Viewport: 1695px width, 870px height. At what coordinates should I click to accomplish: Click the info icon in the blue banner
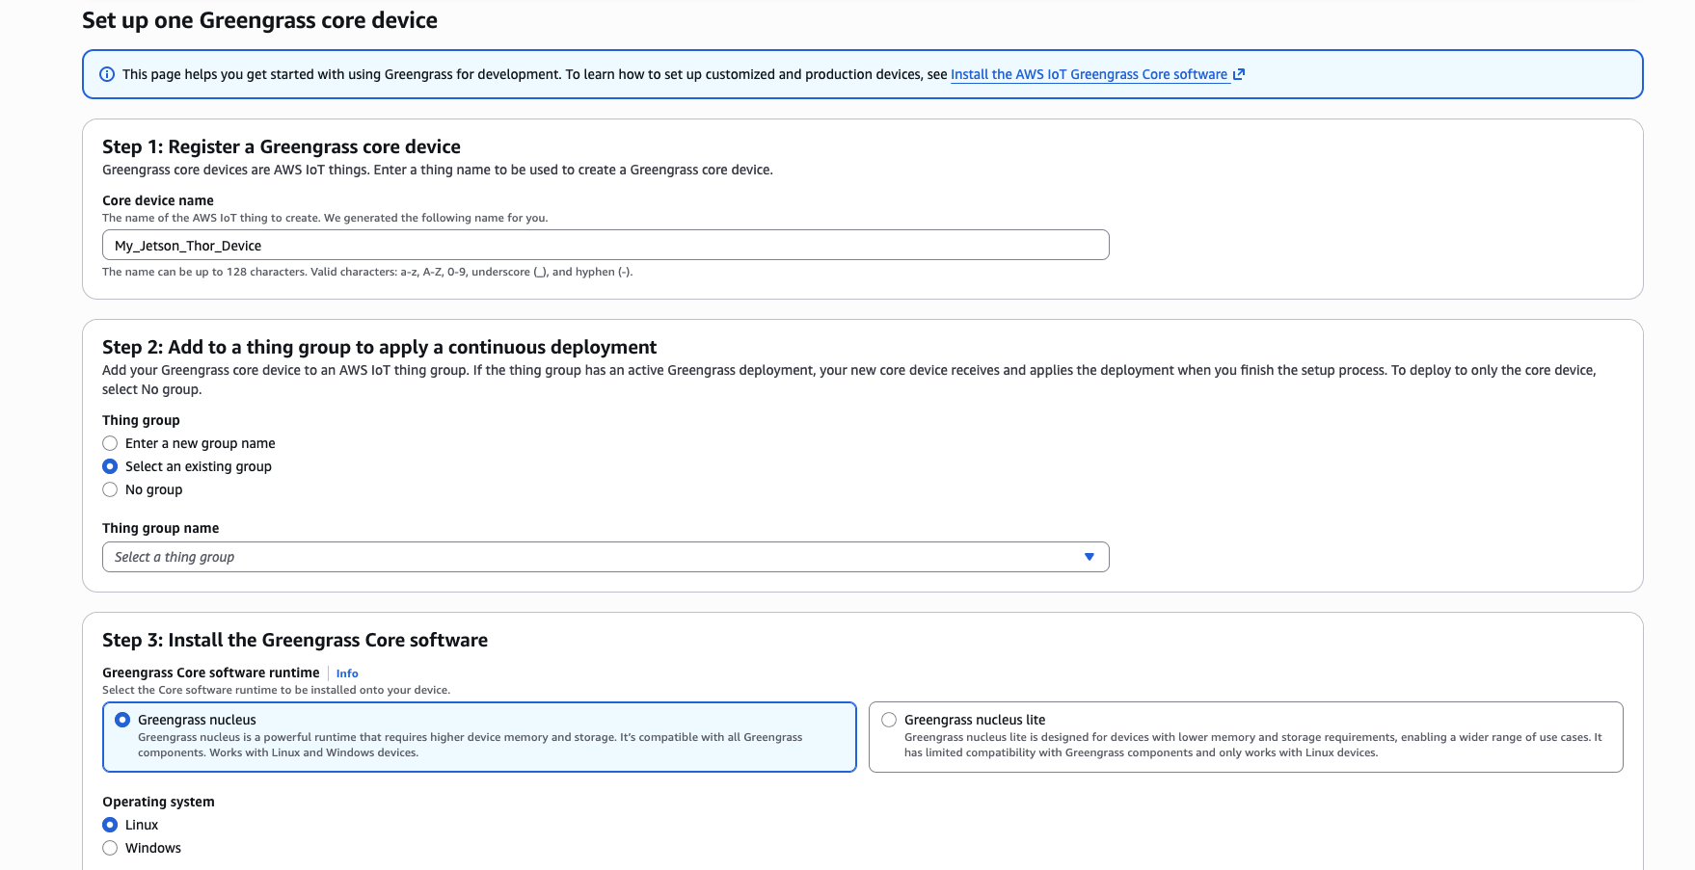pos(107,74)
